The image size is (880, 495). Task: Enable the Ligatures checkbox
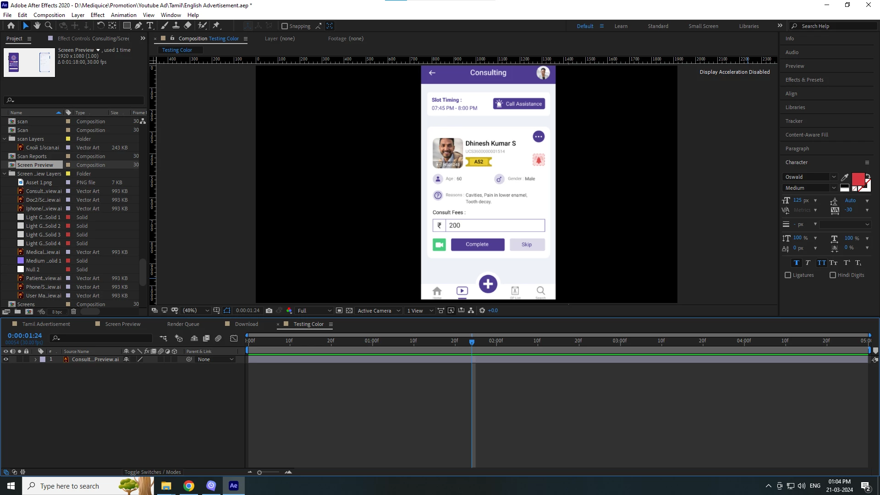point(788,275)
